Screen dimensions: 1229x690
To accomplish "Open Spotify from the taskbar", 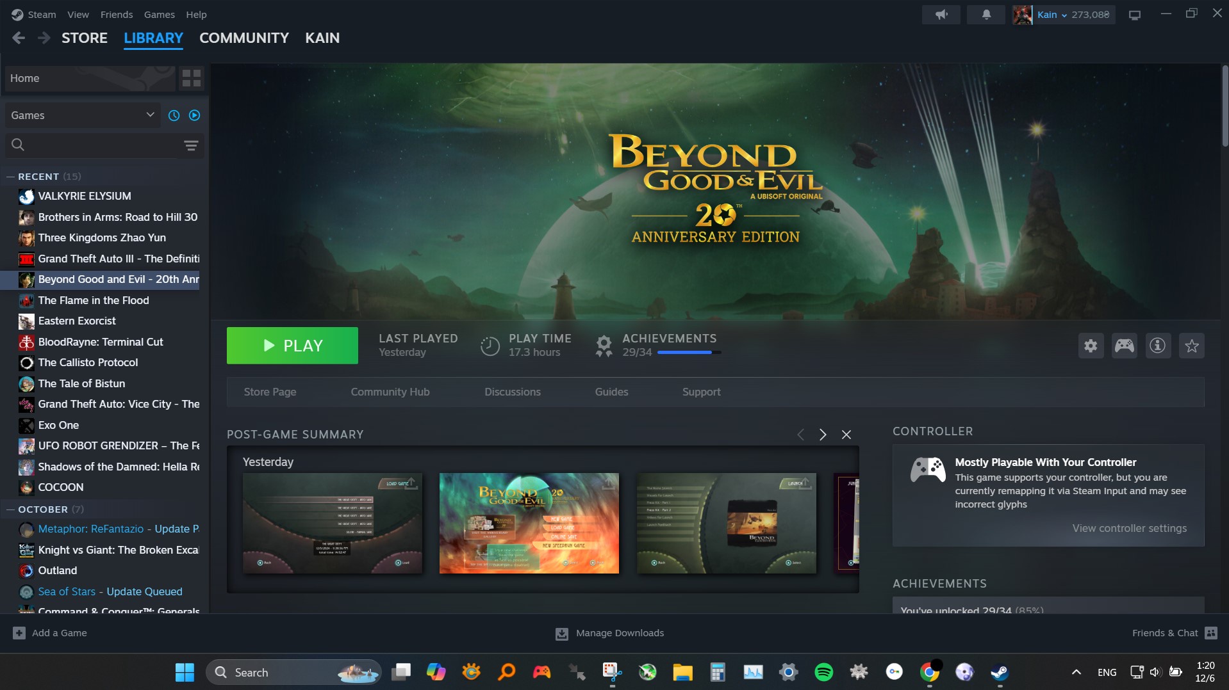I will click(x=823, y=672).
